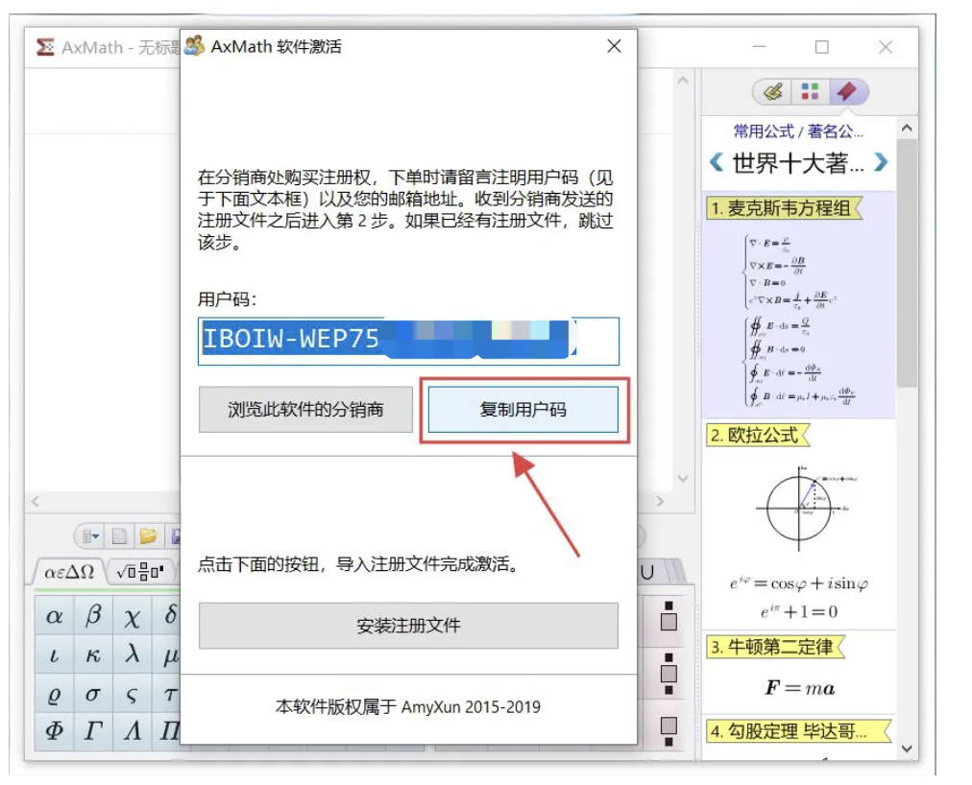The width and height of the screenshot is (972, 785).
Task: Insert the lambda λ symbol
Action: (132, 654)
